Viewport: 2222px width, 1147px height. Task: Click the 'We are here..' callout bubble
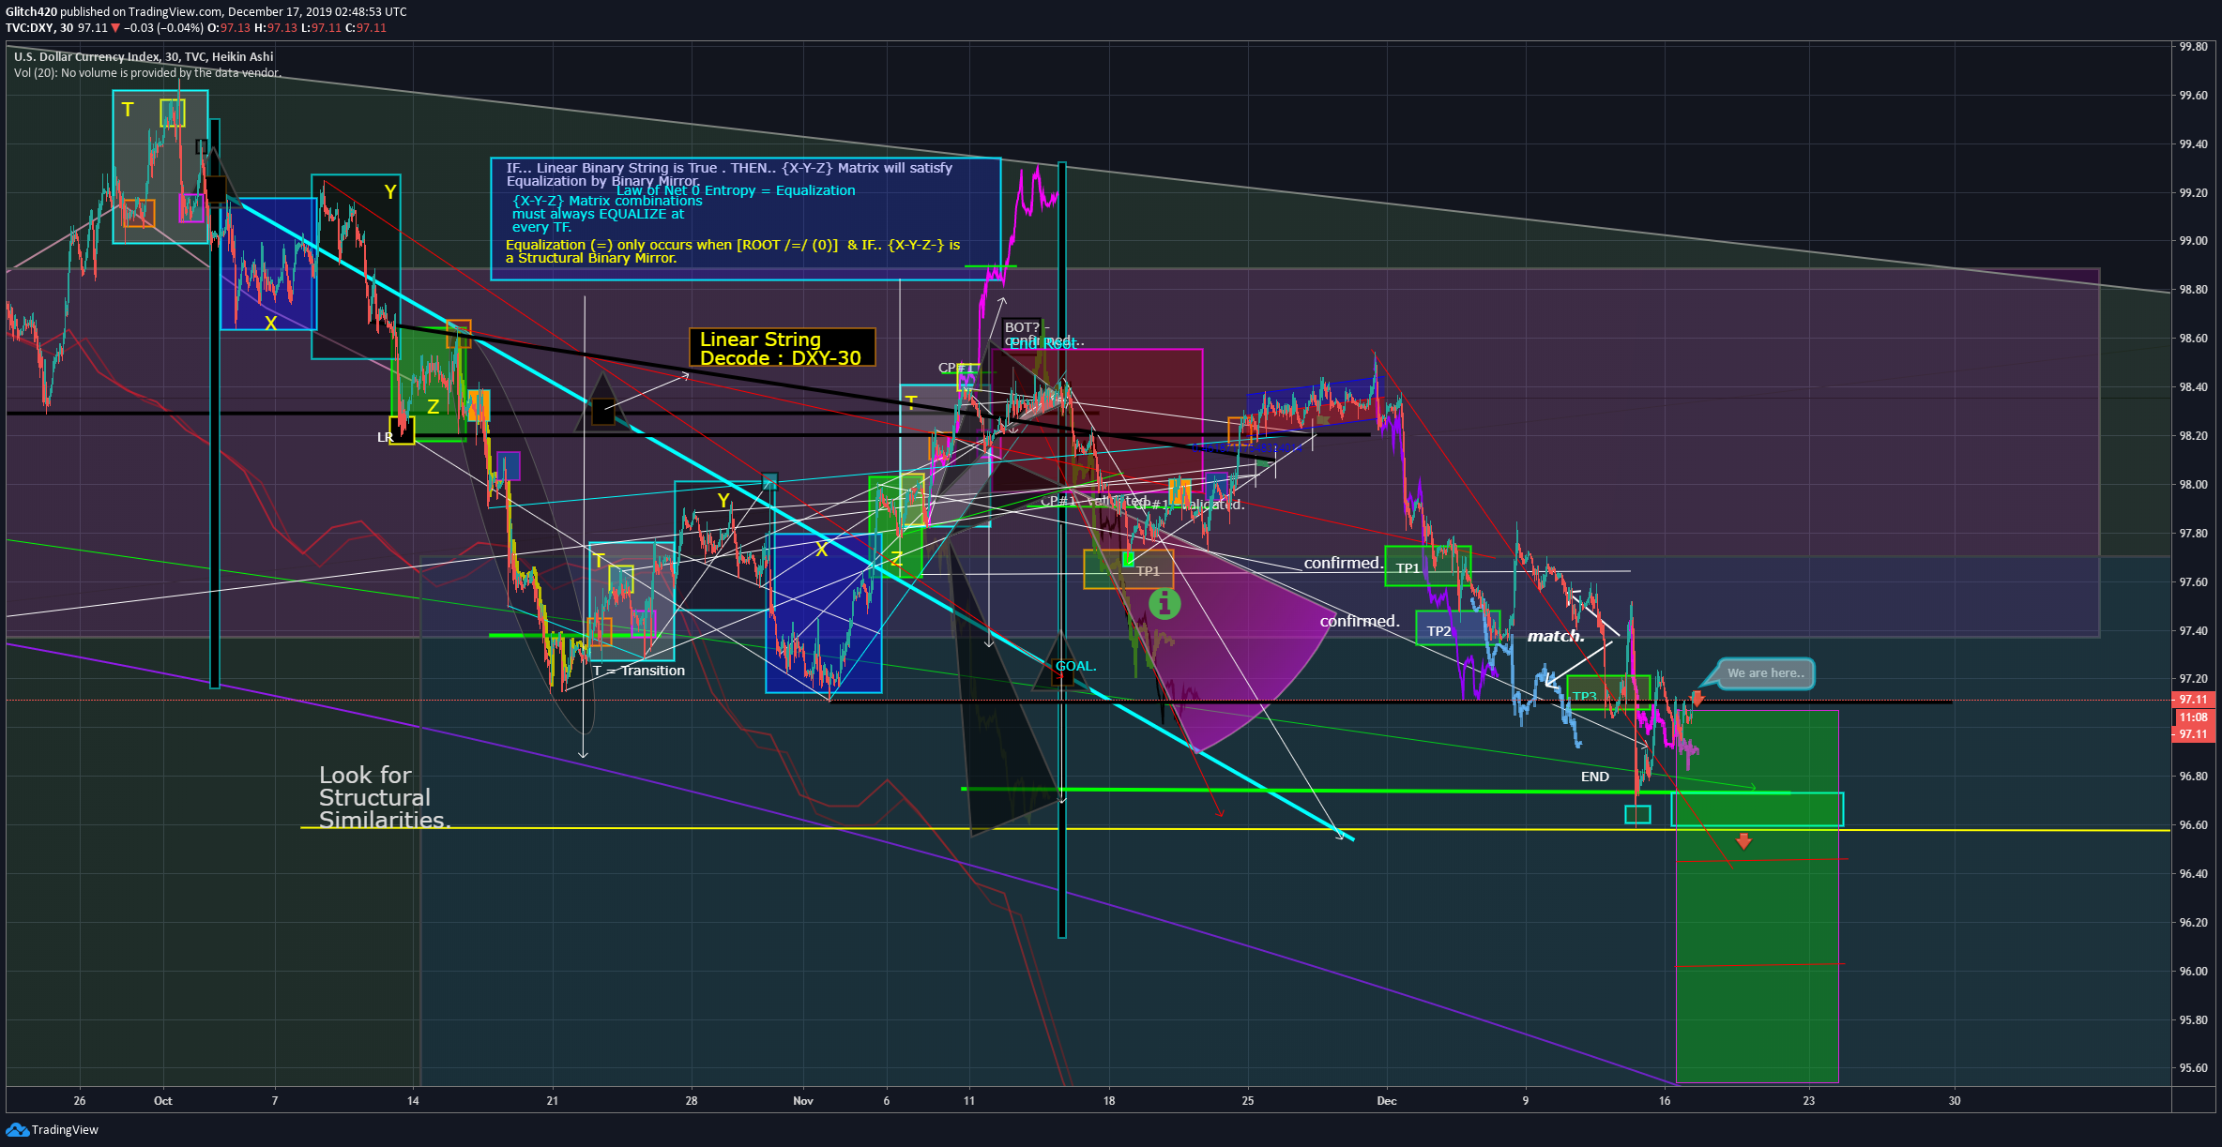click(1765, 673)
